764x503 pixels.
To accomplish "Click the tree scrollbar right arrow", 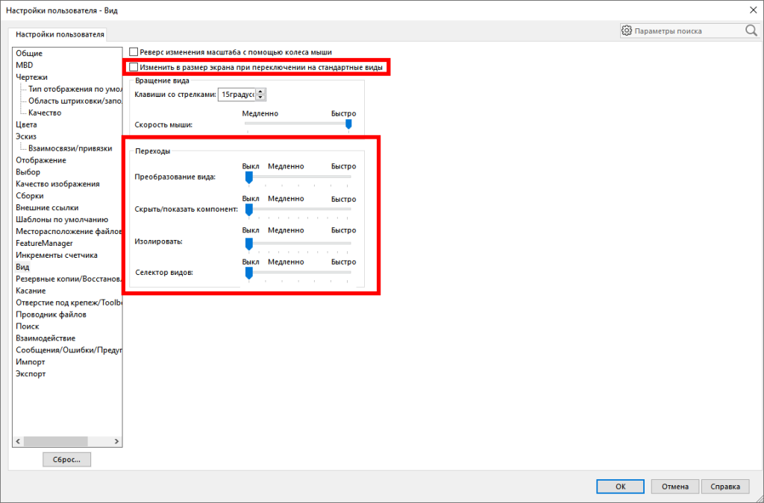I will coord(116,441).
